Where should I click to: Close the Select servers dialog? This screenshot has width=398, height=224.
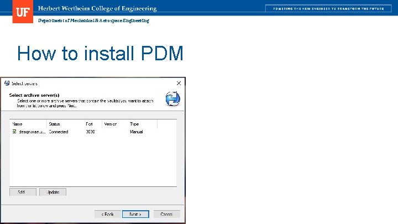(179, 84)
